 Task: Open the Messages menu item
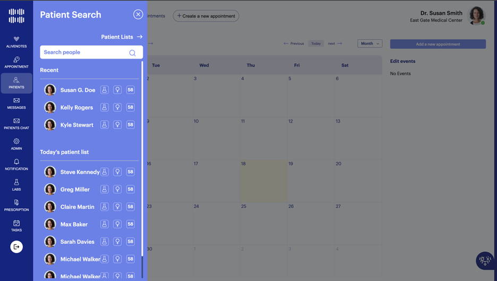(16, 103)
